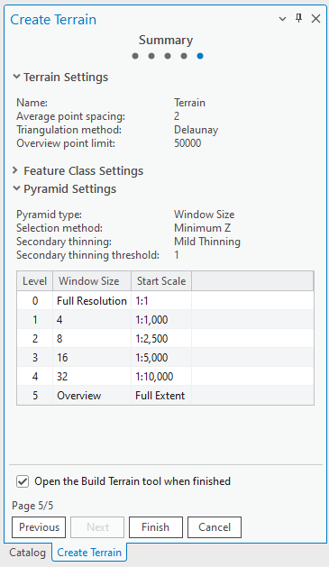Viewport: 329px width, 567px height.
Task: Go to wizard page four dot
Action: [184, 56]
